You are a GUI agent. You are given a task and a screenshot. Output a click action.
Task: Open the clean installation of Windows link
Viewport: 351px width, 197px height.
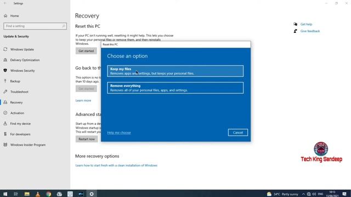[116, 165]
